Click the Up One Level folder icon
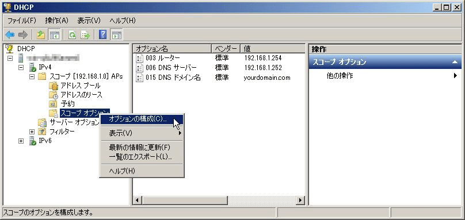Viewport: 465px width, 220px height. (x=41, y=35)
